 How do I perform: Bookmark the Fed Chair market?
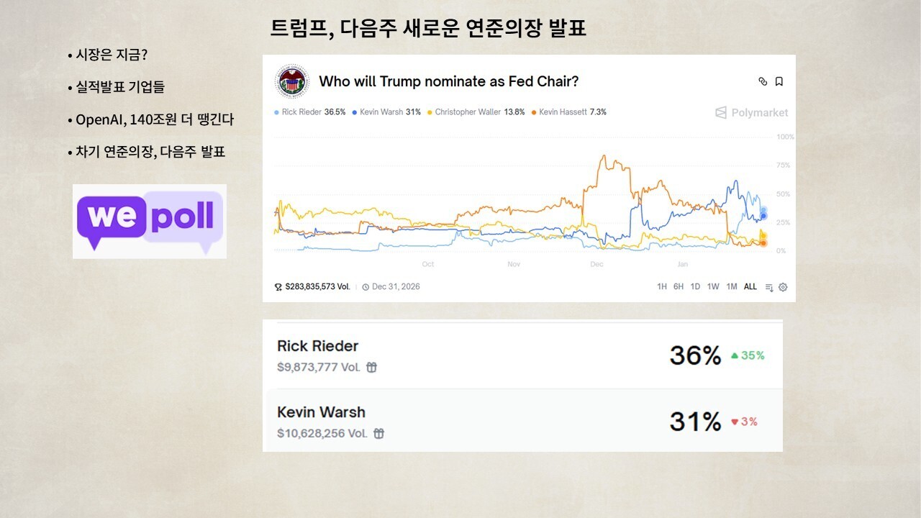tap(779, 81)
